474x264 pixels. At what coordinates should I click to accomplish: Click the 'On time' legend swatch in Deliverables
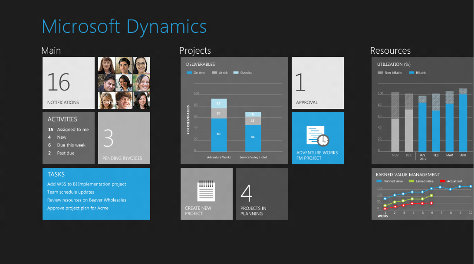pos(189,73)
